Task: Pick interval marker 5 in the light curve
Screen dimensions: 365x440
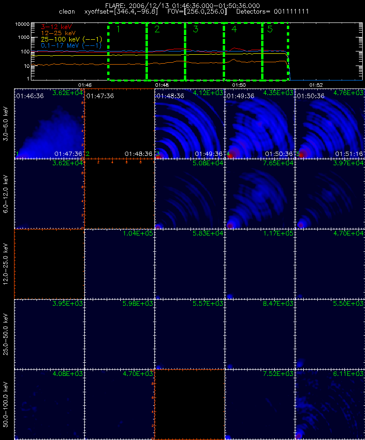Action: point(270,29)
